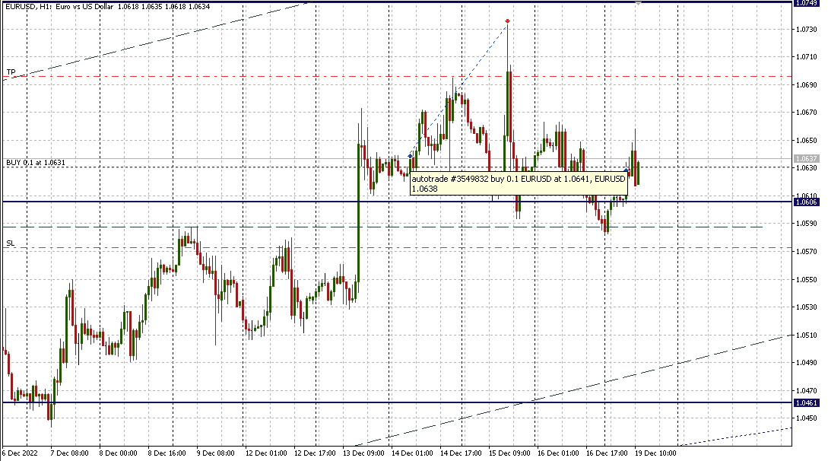Select the TP level label

(x=11, y=72)
